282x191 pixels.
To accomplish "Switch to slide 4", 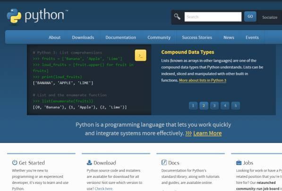I will click(x=225, y=105).
